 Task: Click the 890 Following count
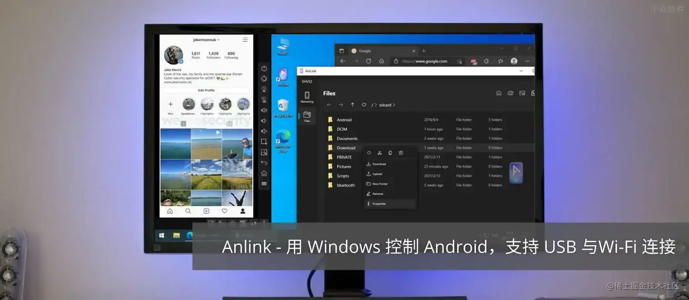tap(231, 55)
